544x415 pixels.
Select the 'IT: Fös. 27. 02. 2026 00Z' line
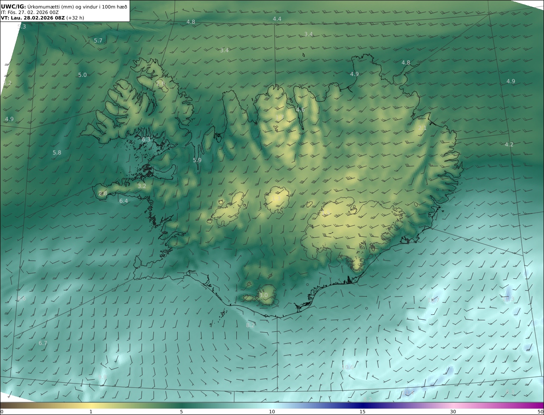click(30, 12)
